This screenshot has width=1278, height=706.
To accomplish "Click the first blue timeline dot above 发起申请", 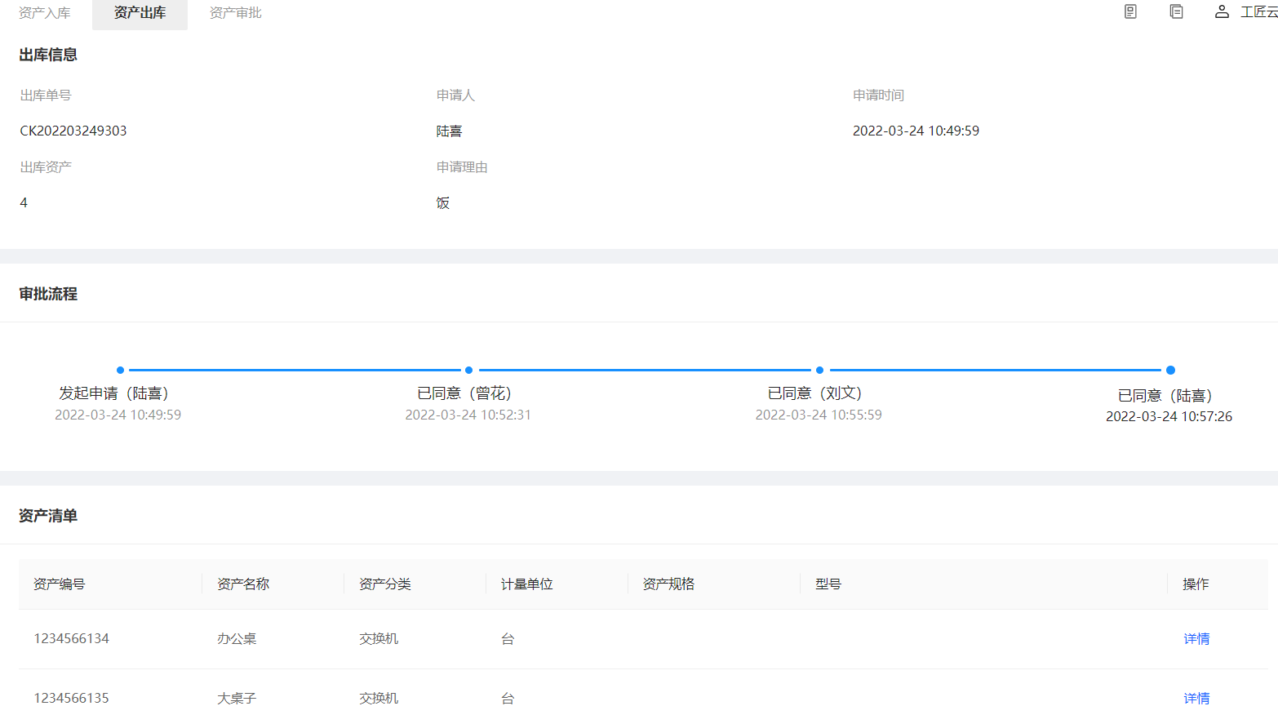I will (120, 370).
